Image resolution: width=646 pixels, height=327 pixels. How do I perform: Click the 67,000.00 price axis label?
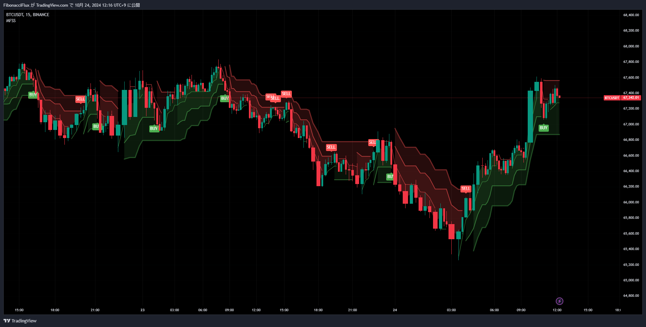point(631,124)
